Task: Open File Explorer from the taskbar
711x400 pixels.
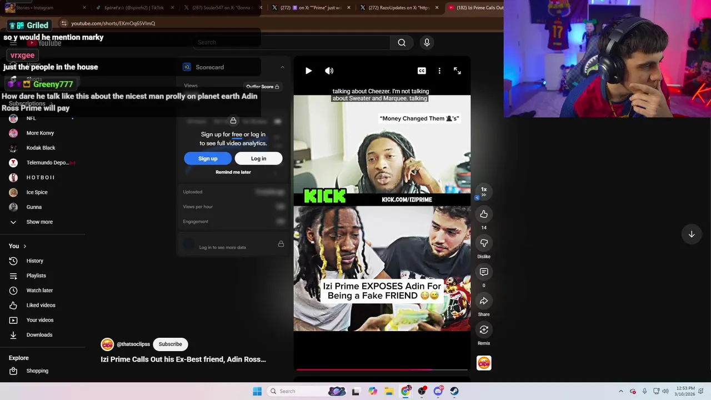Action: point(389,391)
